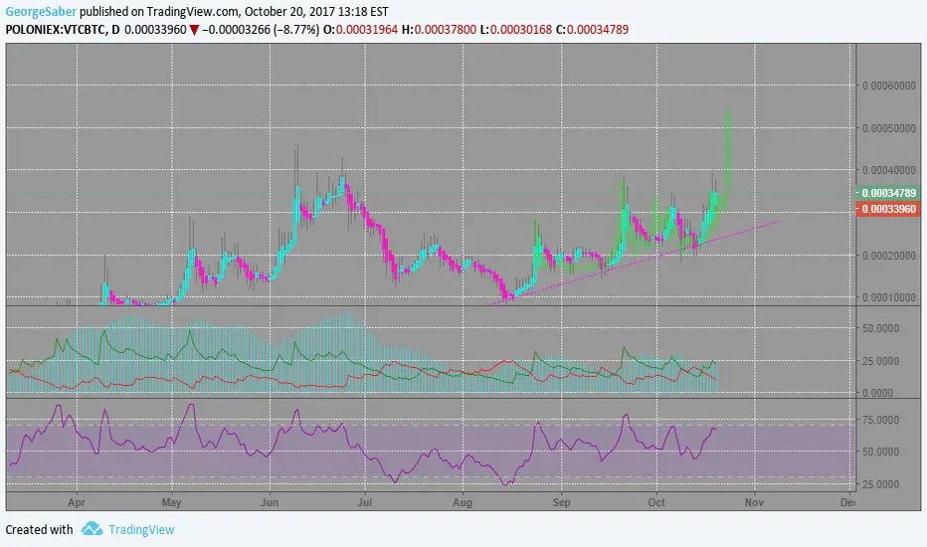927x547 pixels.
Task: Click the publish date October 20, 2017 text
Action: coord(291,11)
